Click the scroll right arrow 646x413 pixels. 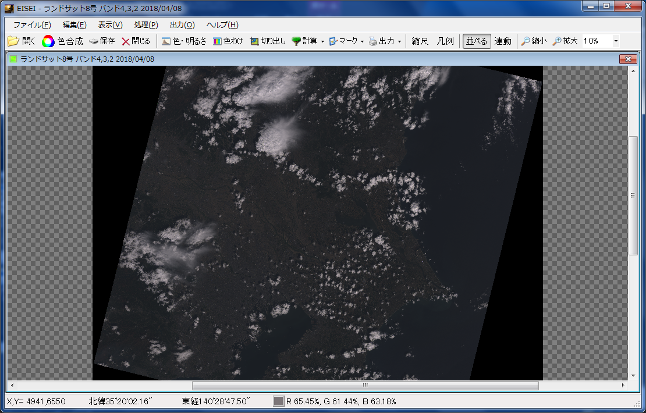click(x=623, y=386)
